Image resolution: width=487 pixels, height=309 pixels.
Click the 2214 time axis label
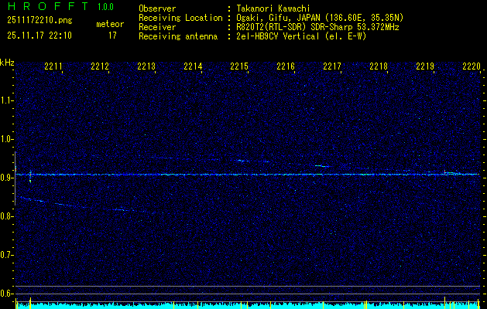point(193,66)
